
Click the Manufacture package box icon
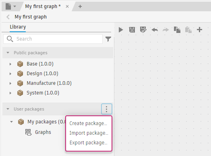[20, 83]
